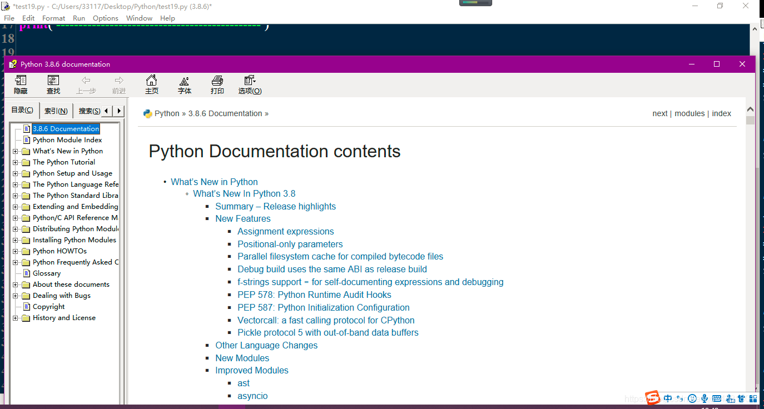Click IME user account icon

tap(730, 398)
